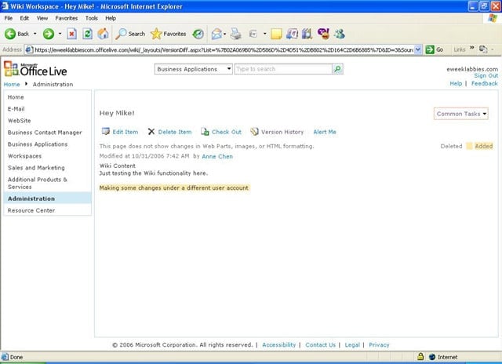Click the Alert Me link
This screenshot has width=502, height=364.
point(325,132)
